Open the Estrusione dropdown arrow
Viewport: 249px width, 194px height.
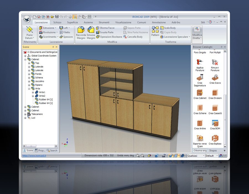56,28
